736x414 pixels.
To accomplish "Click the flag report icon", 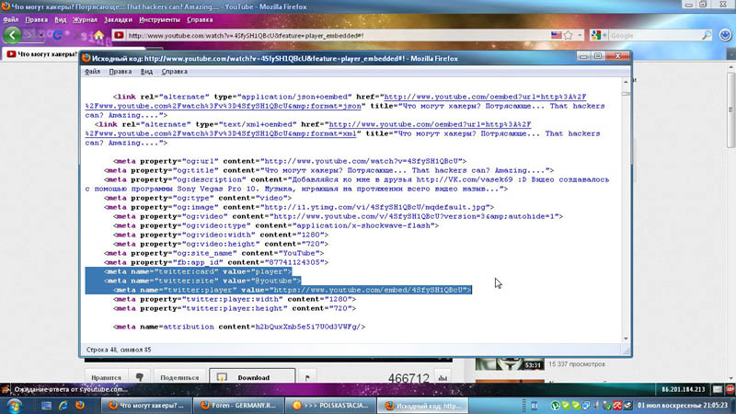I will coord(307,377).
